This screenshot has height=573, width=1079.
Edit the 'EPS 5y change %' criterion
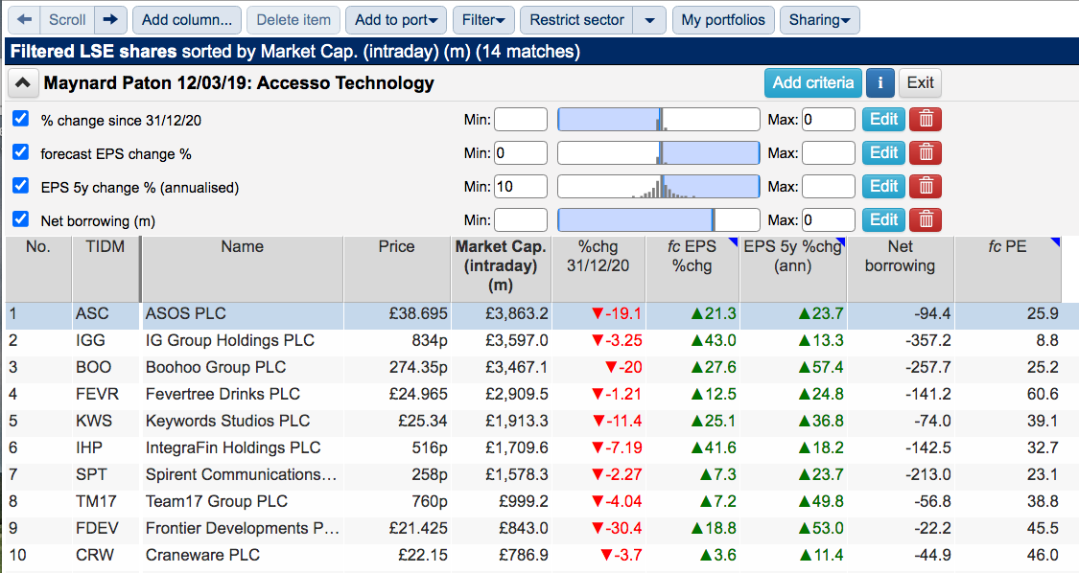coord(883,187)
